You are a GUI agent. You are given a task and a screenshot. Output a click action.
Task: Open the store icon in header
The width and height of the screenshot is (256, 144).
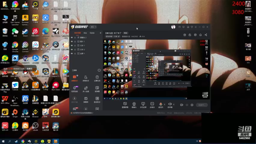point(195,35)
